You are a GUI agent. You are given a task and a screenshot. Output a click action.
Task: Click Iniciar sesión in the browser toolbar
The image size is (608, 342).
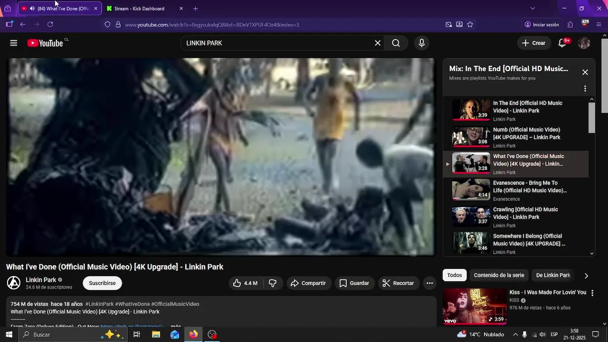[541, 25]
